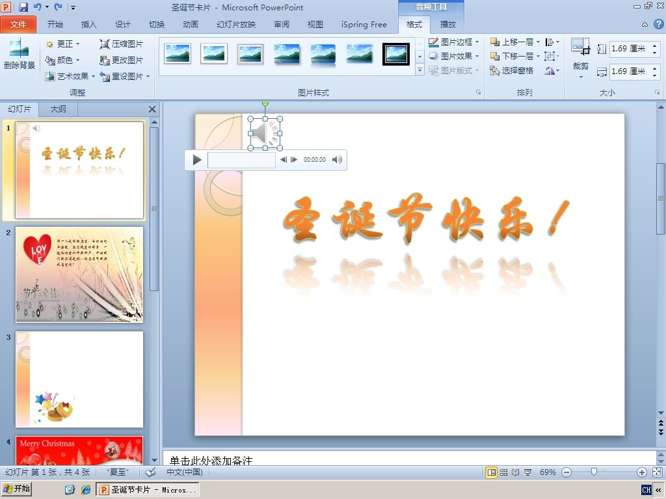Skip audio forward
This screenshot has width=666, height=499.
(x=293, y=160)
